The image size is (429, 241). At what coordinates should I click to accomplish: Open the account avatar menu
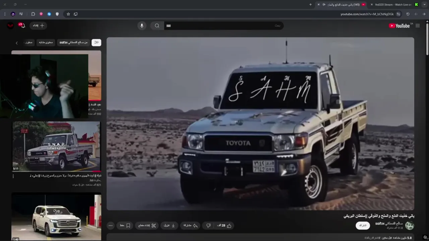pos(10,25)
